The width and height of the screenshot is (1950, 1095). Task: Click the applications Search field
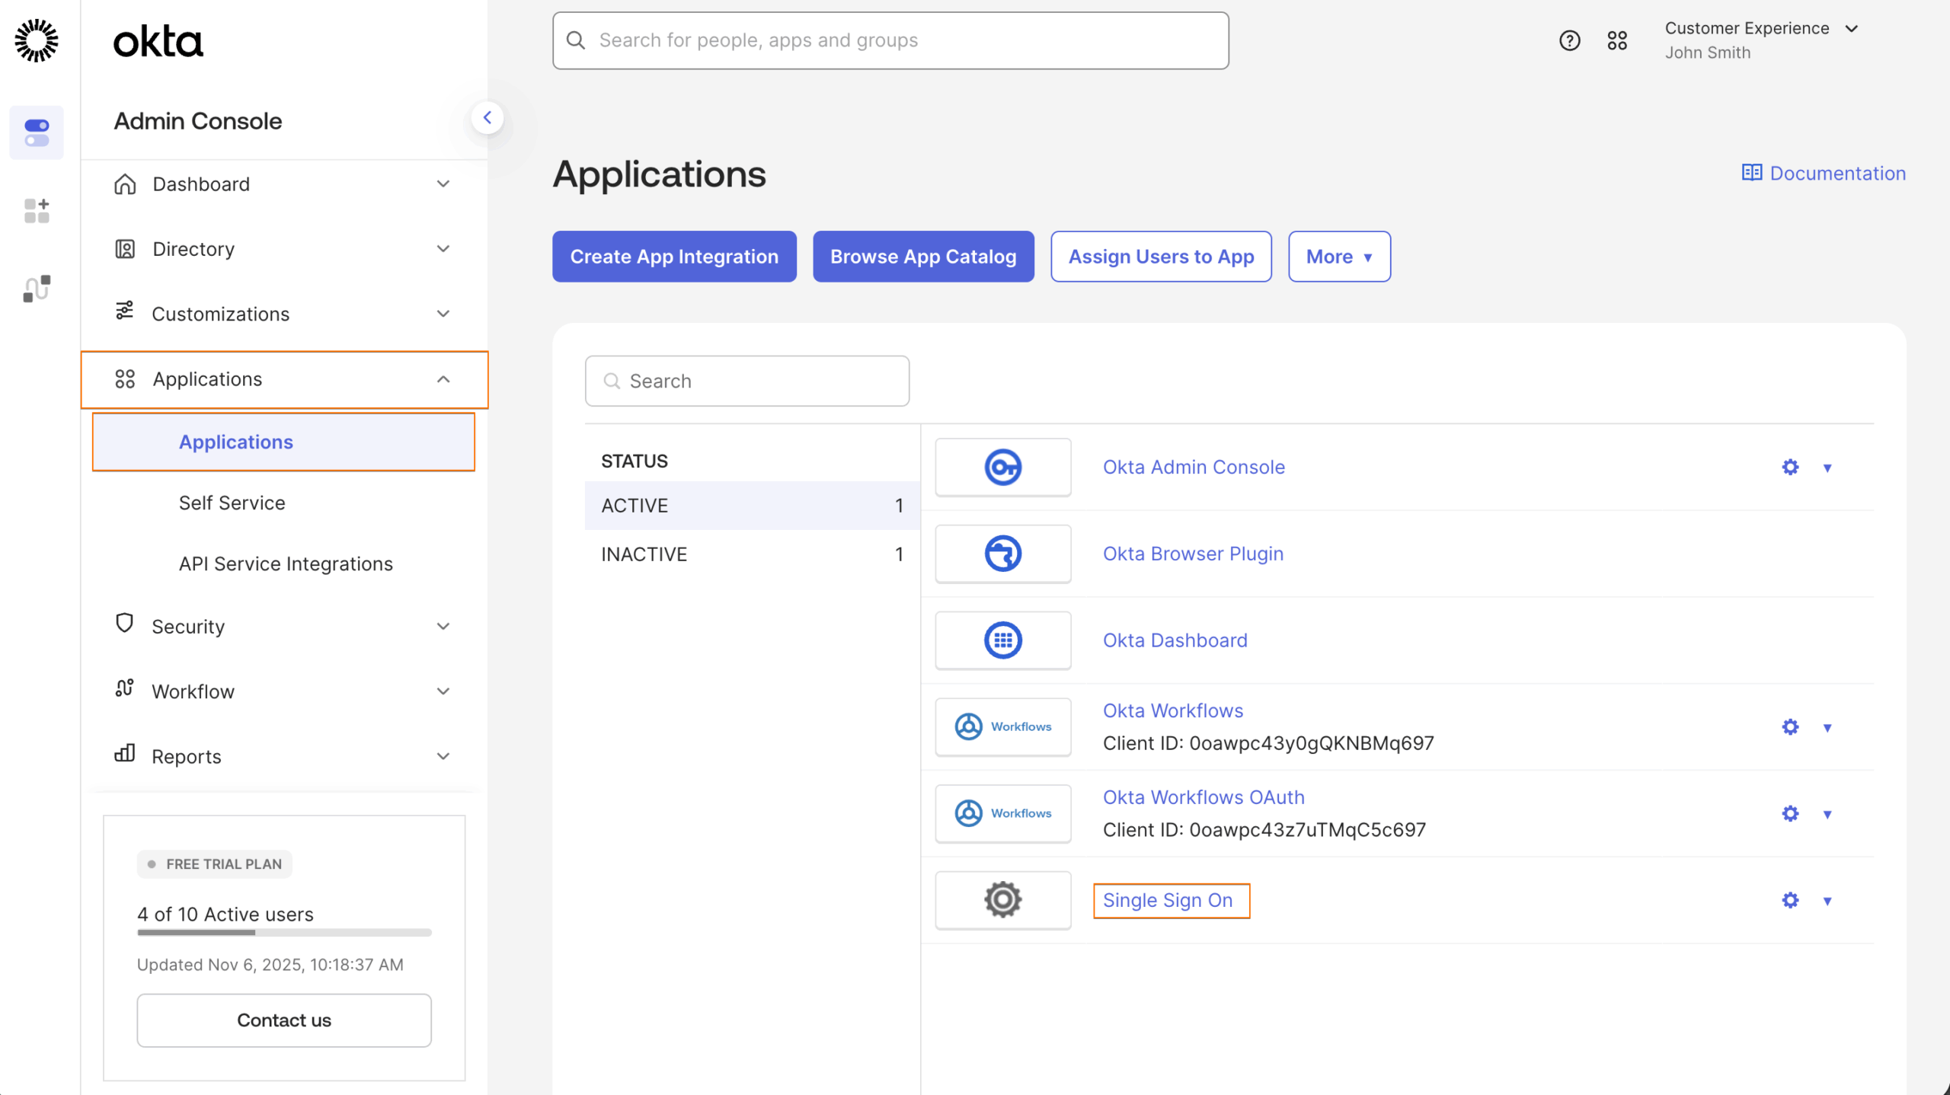point(746,381)
